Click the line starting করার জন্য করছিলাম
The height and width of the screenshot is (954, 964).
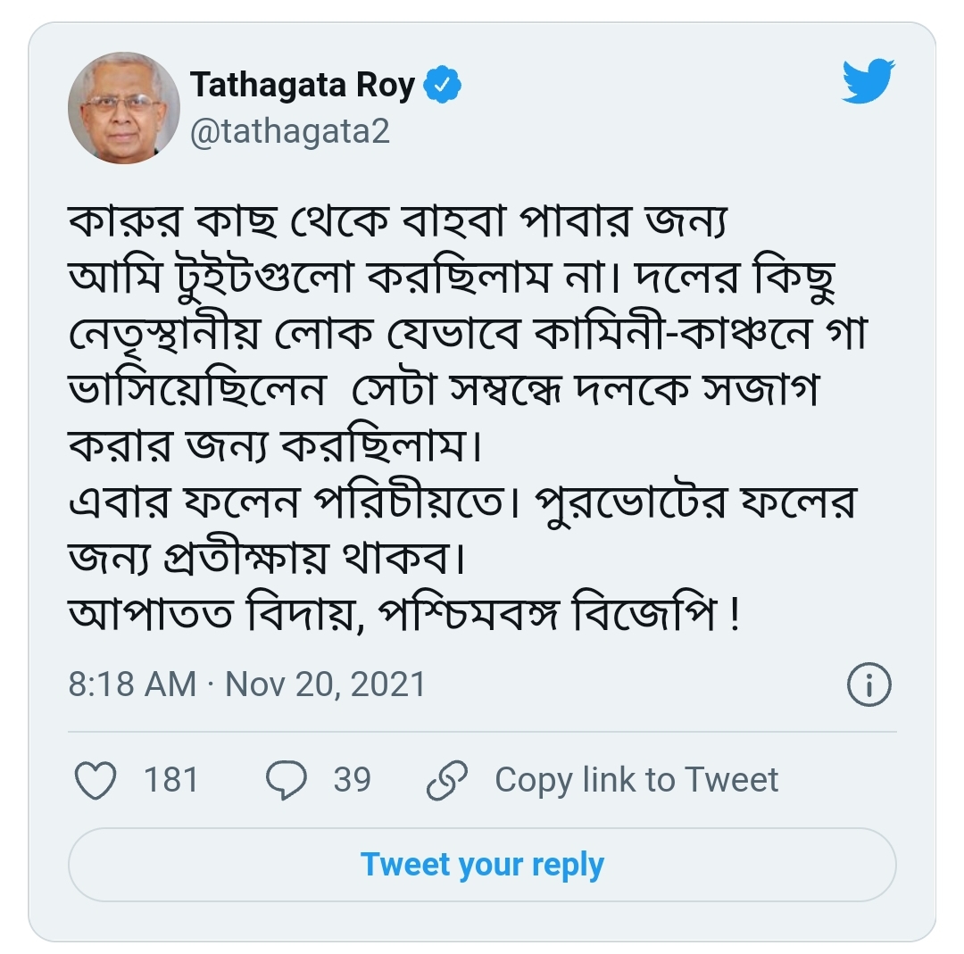(x=274, y=445)
